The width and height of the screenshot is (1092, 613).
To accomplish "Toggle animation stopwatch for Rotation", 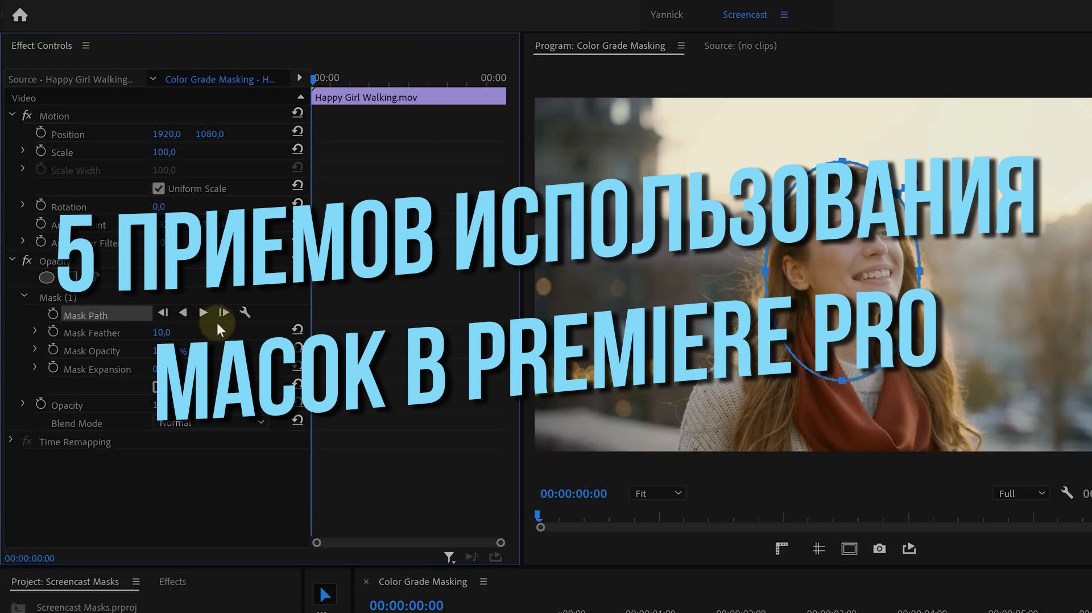I will [40, 205].
